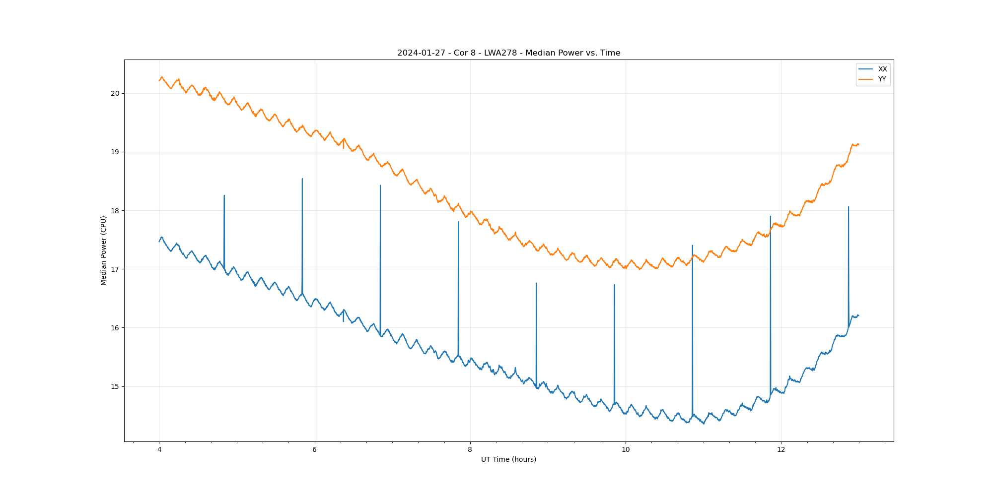Select the XX legend label
The image size is (993, 496).
[x=882, y=69]
